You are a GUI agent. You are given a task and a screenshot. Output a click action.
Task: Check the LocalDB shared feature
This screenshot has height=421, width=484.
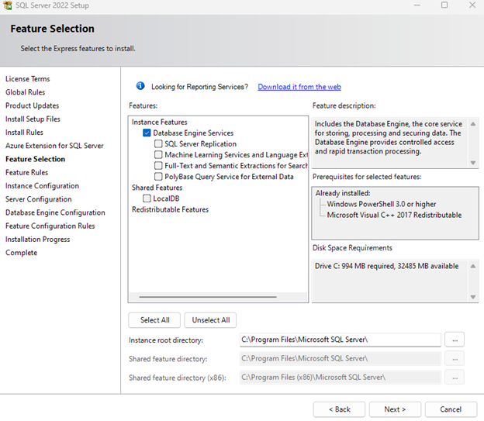pyautogui.click(x=147, y=198)
